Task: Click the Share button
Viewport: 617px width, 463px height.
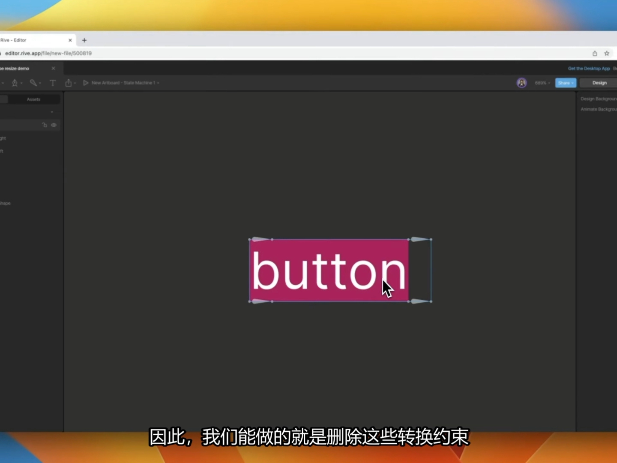Action: (566, 83)
